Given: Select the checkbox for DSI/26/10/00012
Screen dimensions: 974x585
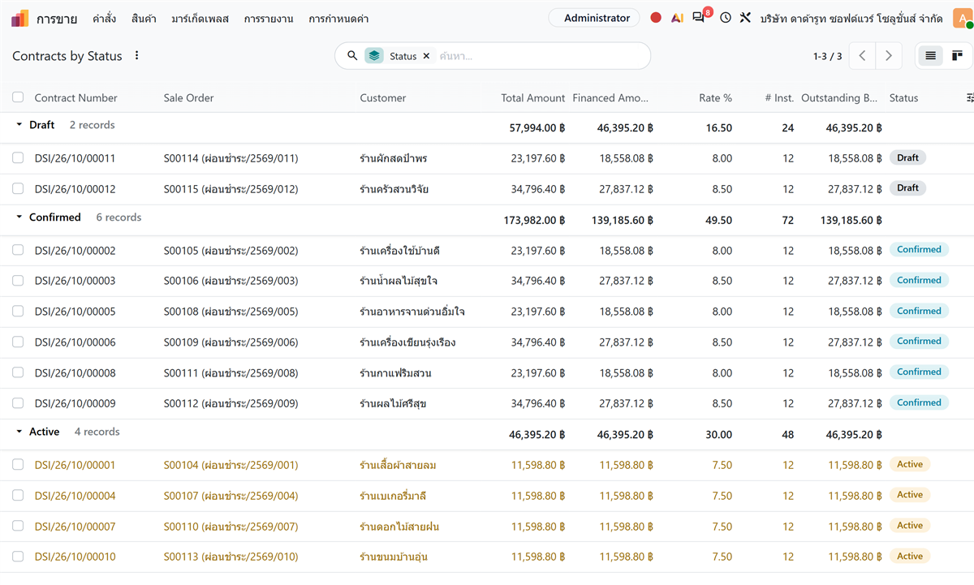Looking at the screenshot, I should click(18, 189).
